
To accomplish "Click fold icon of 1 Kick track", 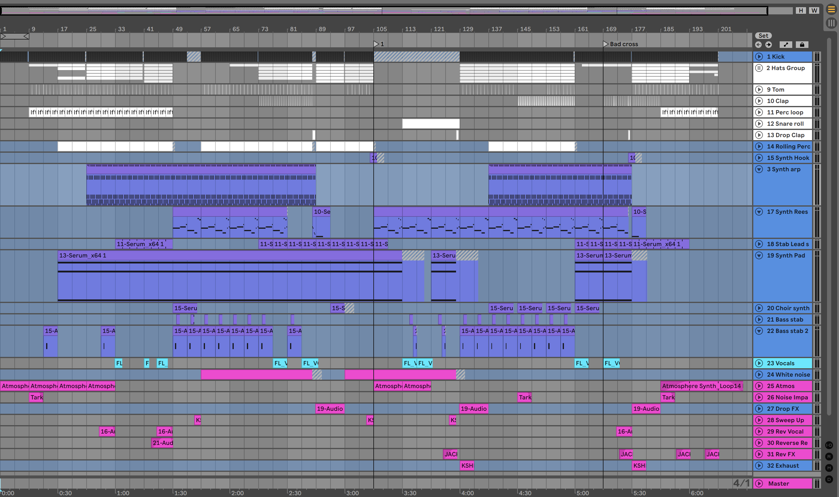I will (x=759, y=57).
